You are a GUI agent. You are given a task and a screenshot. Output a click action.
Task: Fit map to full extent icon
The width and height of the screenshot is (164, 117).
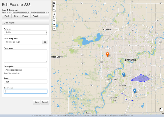pos(54,6)
